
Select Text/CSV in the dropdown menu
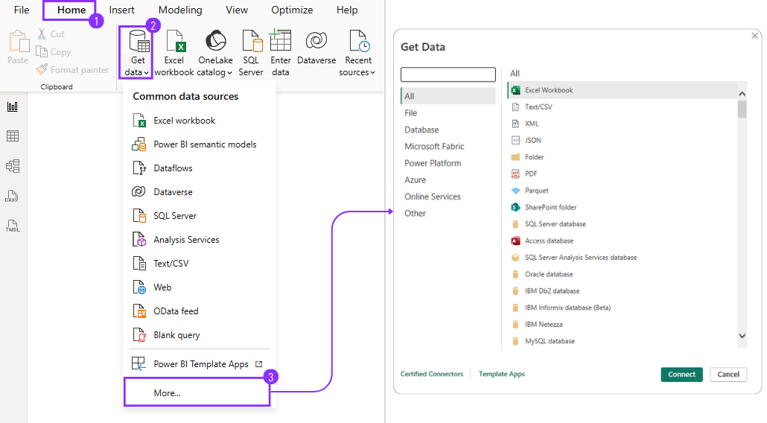[x=200, y=264]
